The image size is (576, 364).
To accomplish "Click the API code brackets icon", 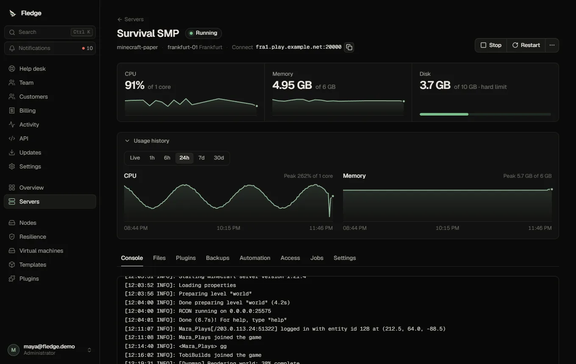I will click(x=12, y=138).
